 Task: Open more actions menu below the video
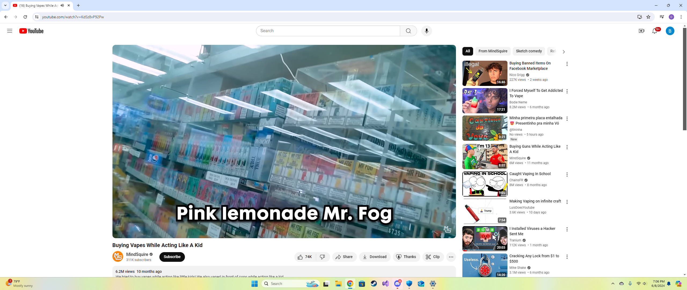pyautogui.click(x=451, y=257)
